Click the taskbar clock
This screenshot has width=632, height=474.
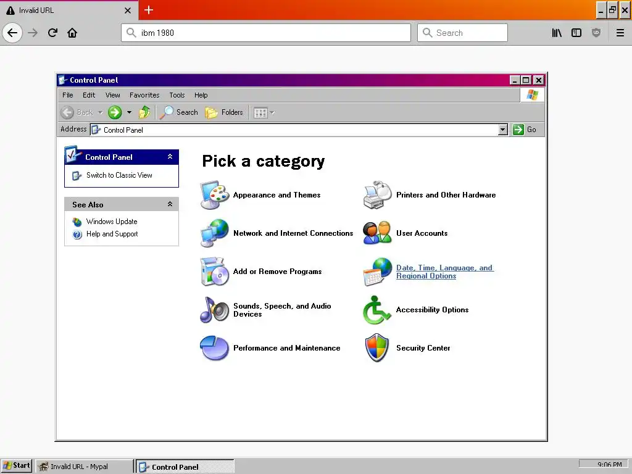point(609,465)
